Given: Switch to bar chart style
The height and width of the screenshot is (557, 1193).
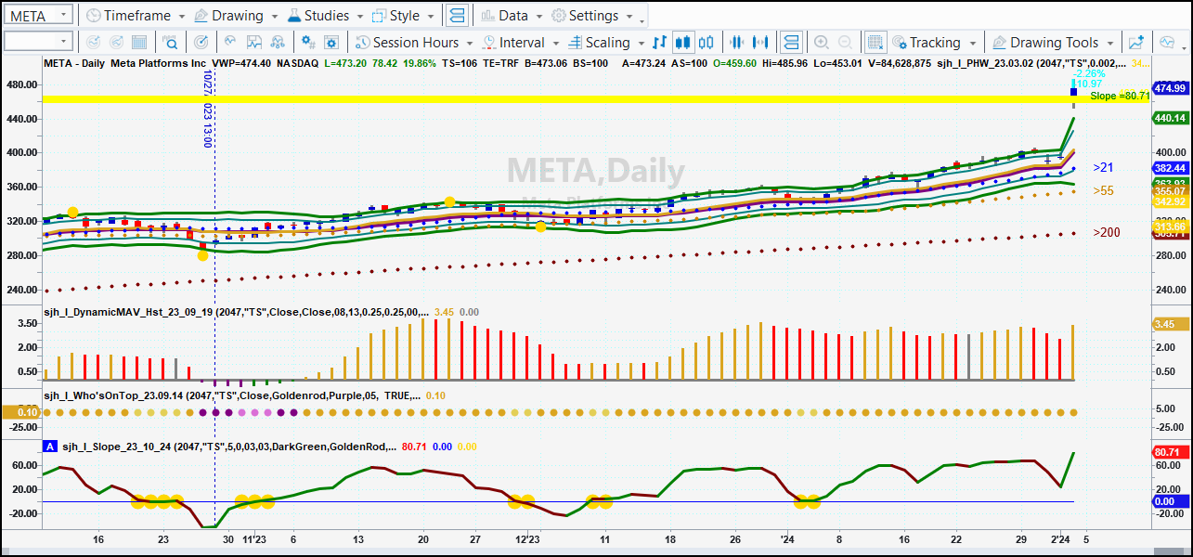Looking at the screenshot, I should pyautogui.click(x=660, y=43).
